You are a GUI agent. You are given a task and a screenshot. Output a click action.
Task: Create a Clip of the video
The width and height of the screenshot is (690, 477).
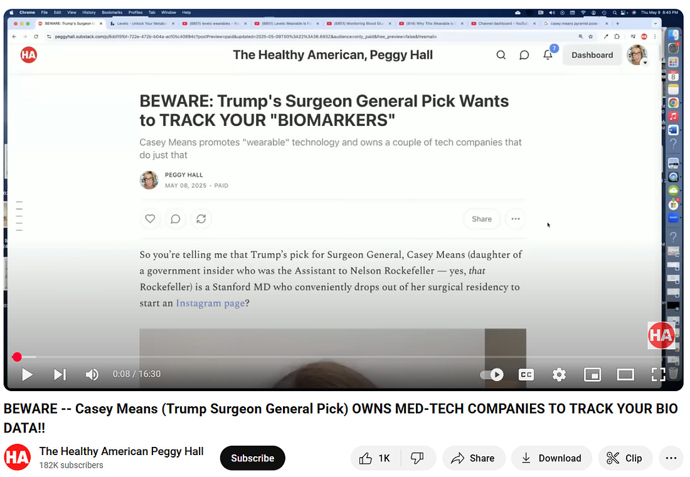tap(624, 459)
